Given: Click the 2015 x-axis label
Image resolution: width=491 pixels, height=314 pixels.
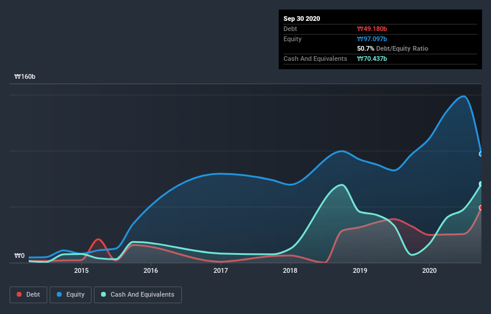Looking at the screenshot, I should (81, 270).
